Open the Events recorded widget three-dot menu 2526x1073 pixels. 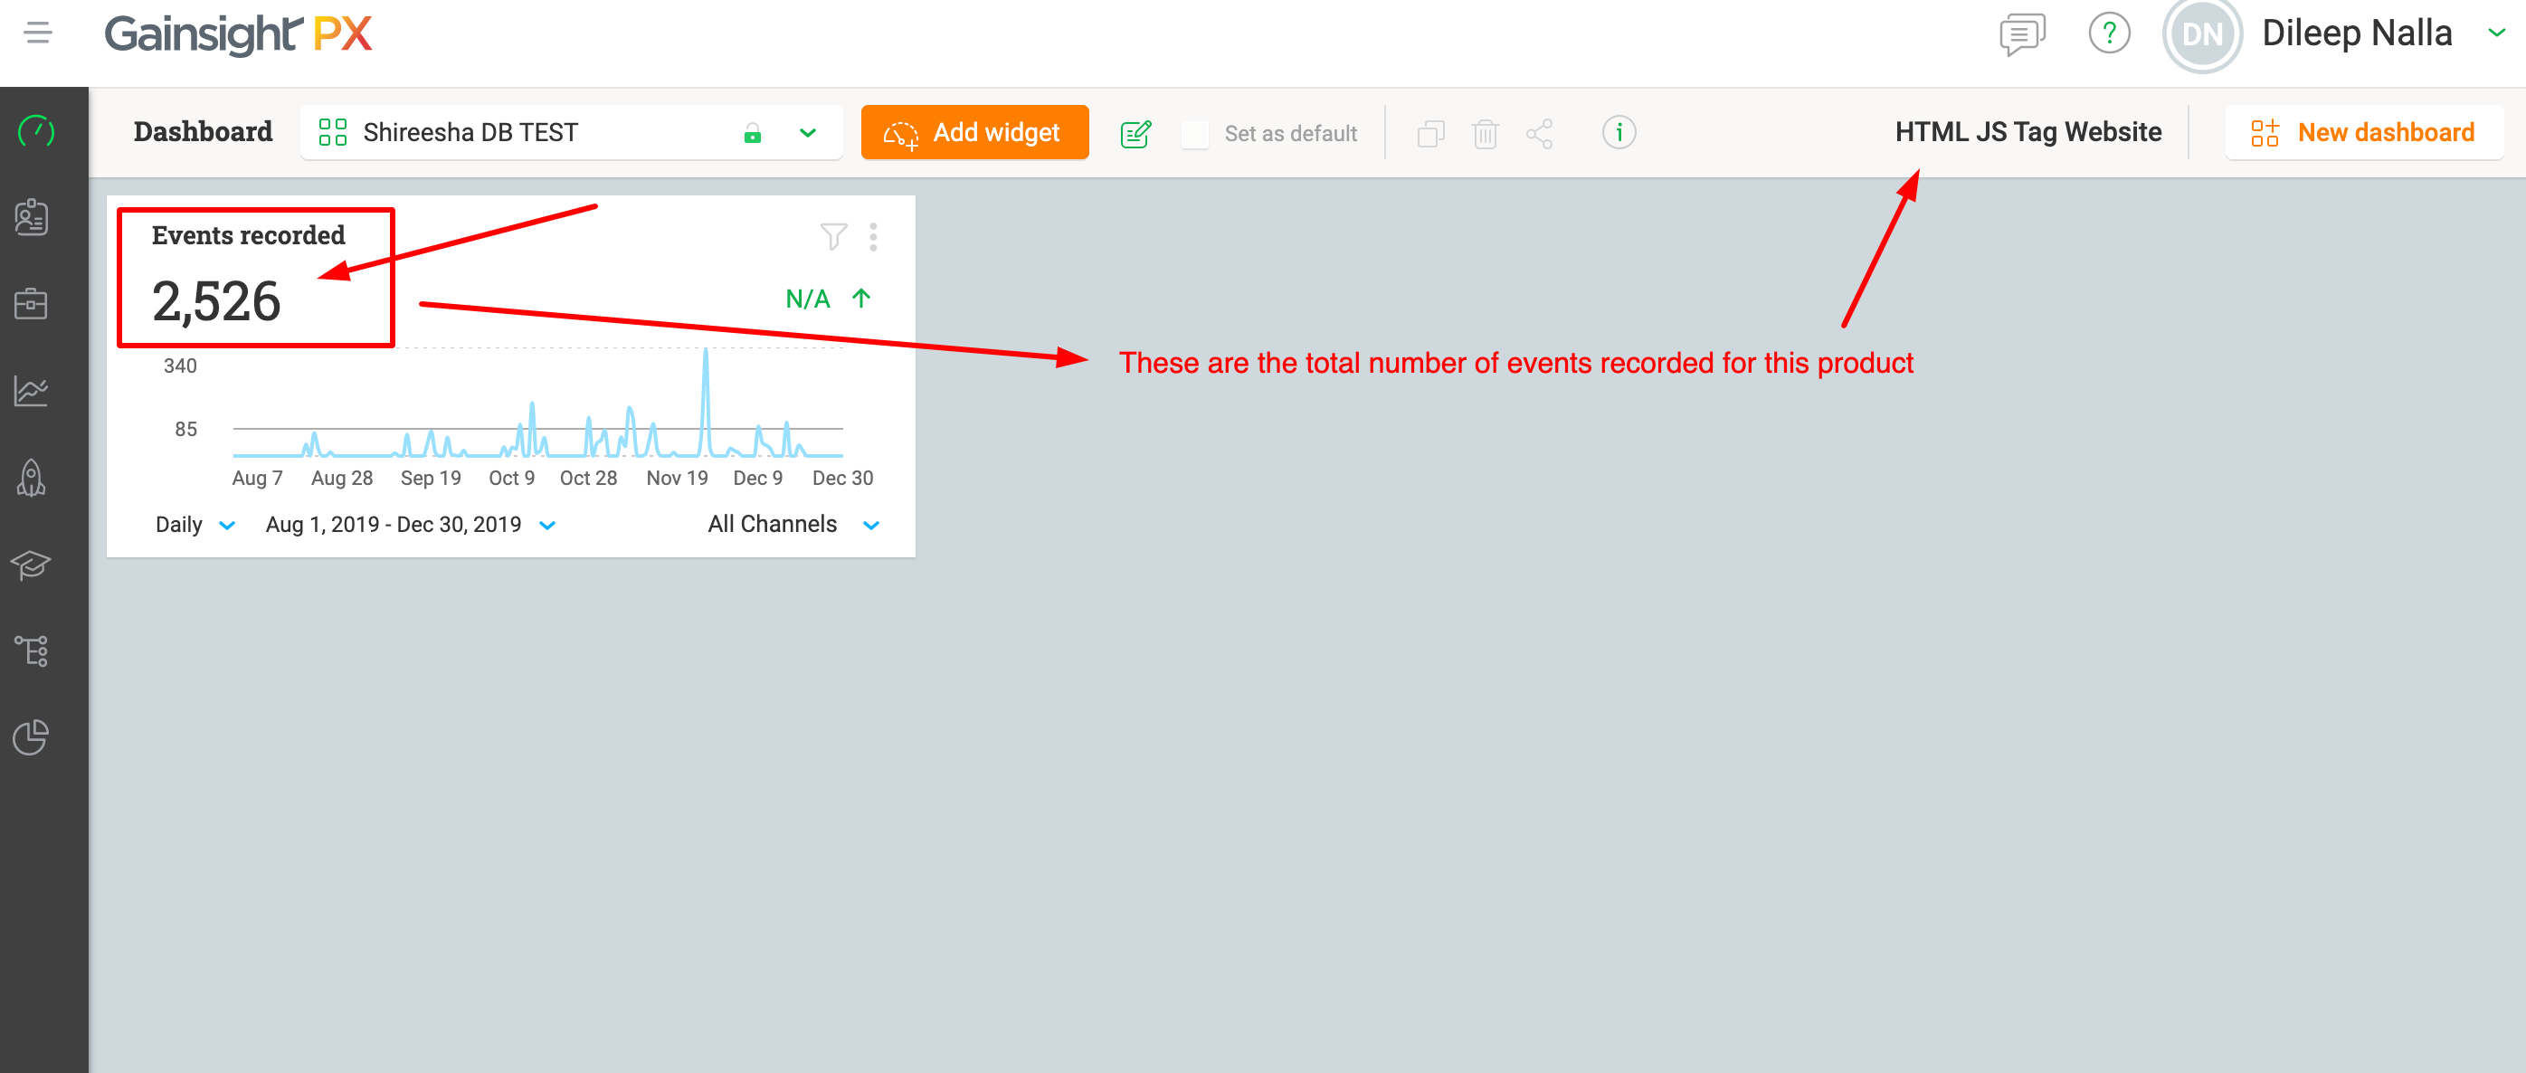pyautogui.click(x=873, y=236)
